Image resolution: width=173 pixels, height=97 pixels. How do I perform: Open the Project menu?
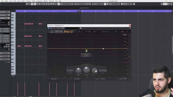pos(6,1)
